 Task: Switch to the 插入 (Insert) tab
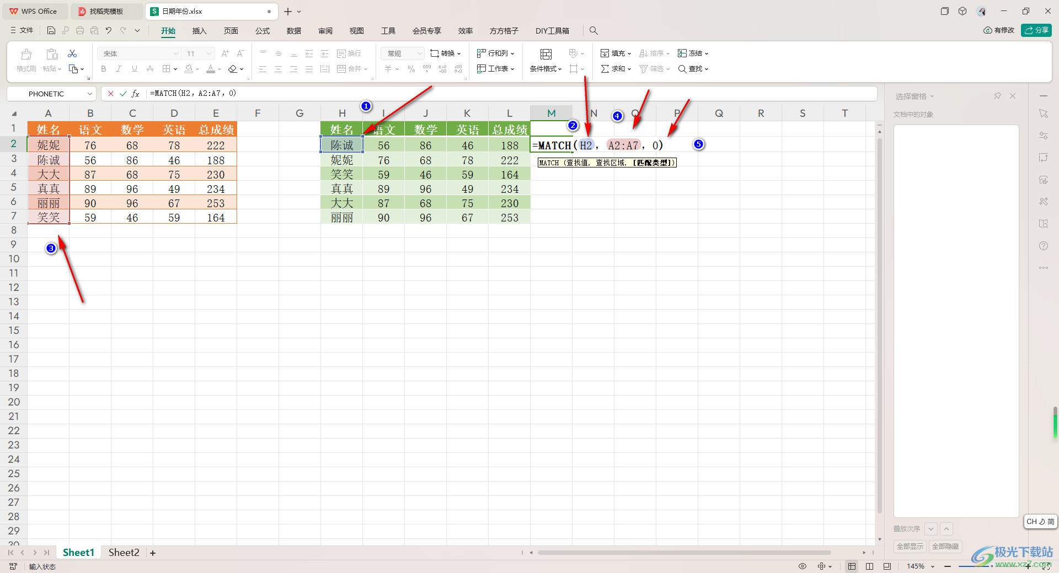pyautogui.click(x=199, y=31)
